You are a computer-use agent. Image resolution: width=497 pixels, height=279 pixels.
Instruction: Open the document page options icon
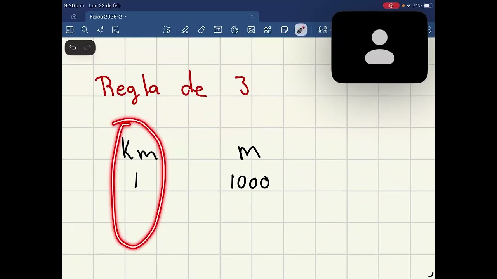coord(115,30)
